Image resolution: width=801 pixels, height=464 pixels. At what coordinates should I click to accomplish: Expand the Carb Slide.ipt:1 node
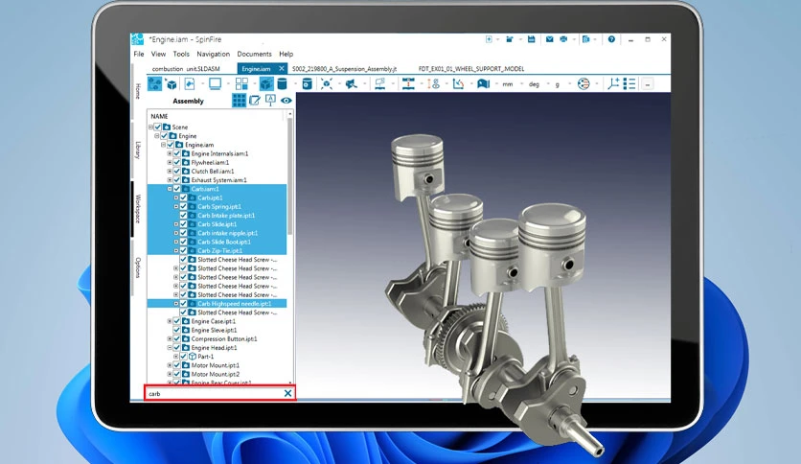click(x=176, y=224)
